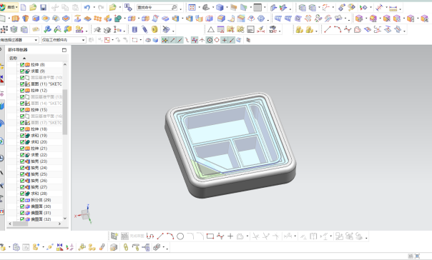Click the Revolve feature icon

25,19
